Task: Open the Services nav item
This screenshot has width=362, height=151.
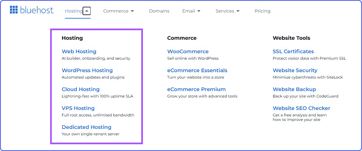Action: (225, 11)
